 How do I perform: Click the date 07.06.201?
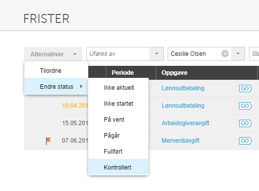(75, 141)
